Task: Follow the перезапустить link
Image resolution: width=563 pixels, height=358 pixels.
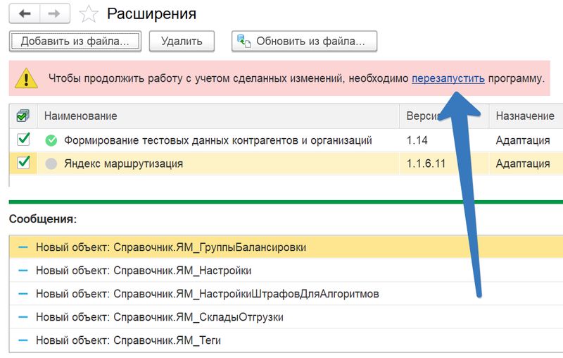Action: (x=448, y=78)
